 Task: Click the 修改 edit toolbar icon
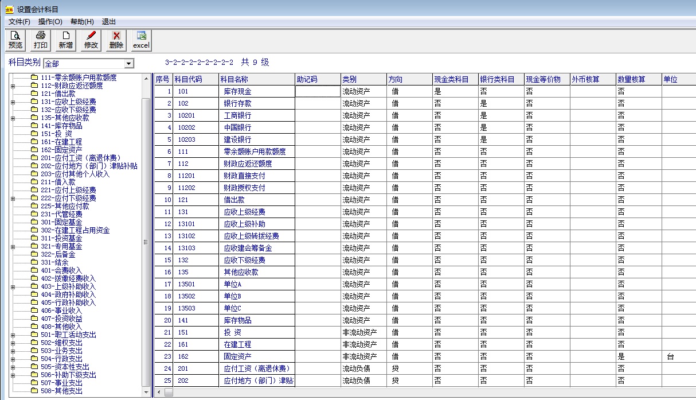pos(91,40)
